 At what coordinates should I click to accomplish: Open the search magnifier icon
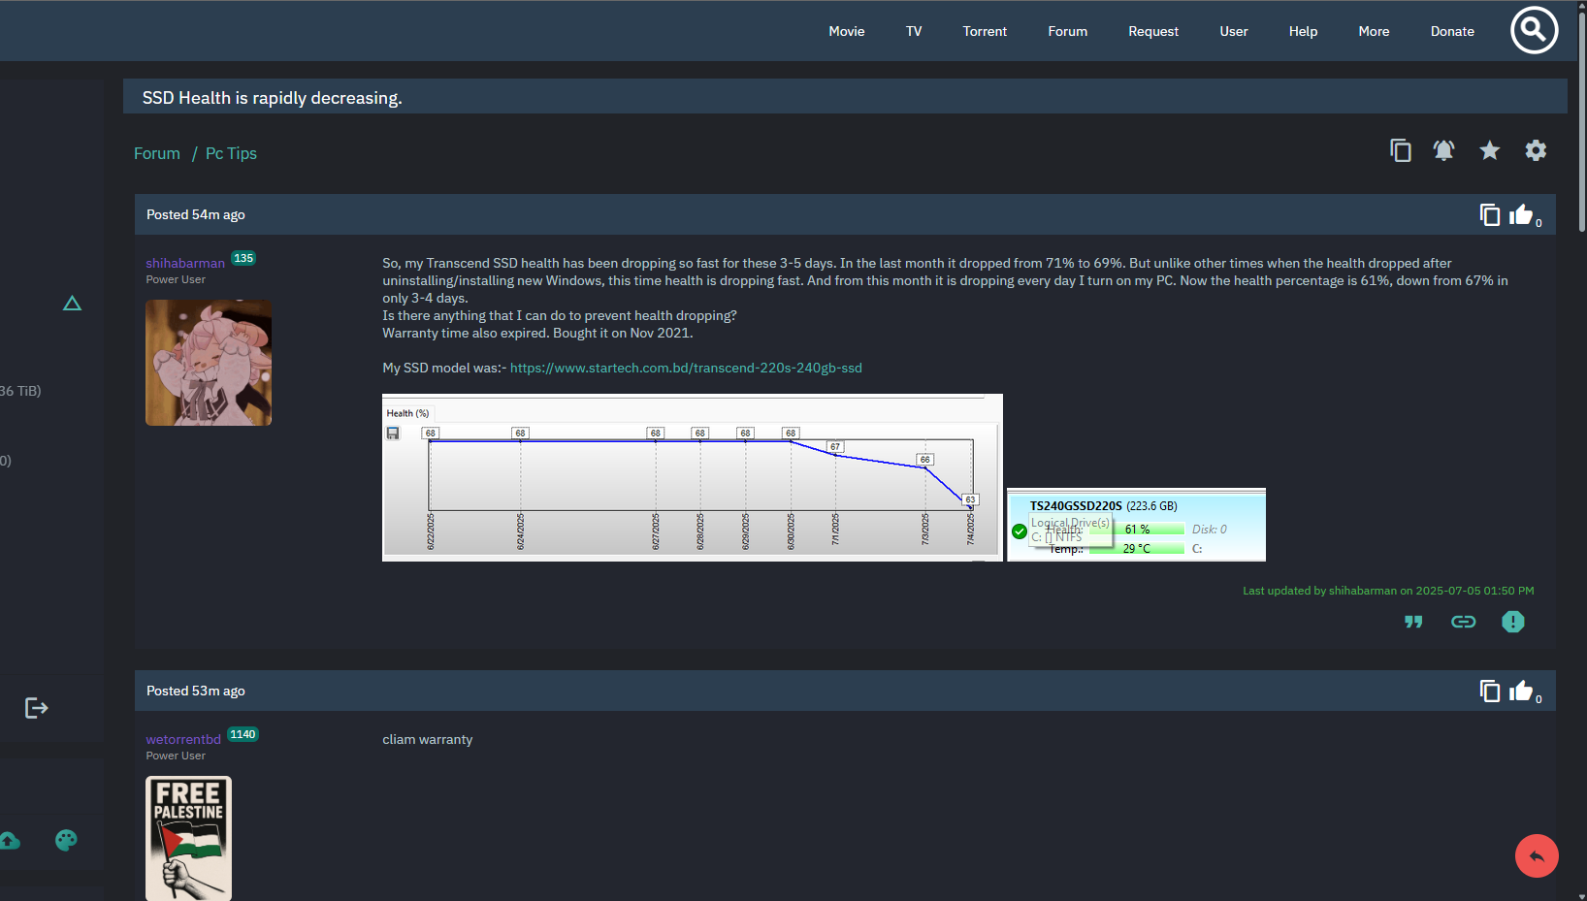1534,30
